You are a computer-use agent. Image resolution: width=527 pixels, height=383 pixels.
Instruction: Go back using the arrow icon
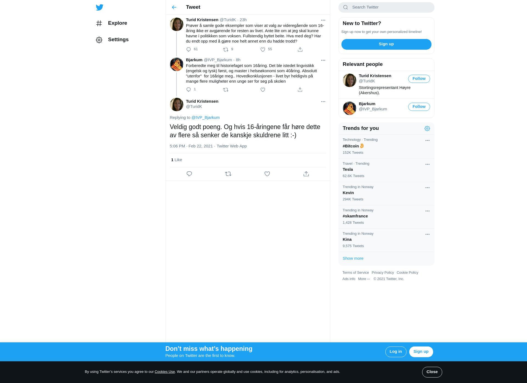(174, 7)
